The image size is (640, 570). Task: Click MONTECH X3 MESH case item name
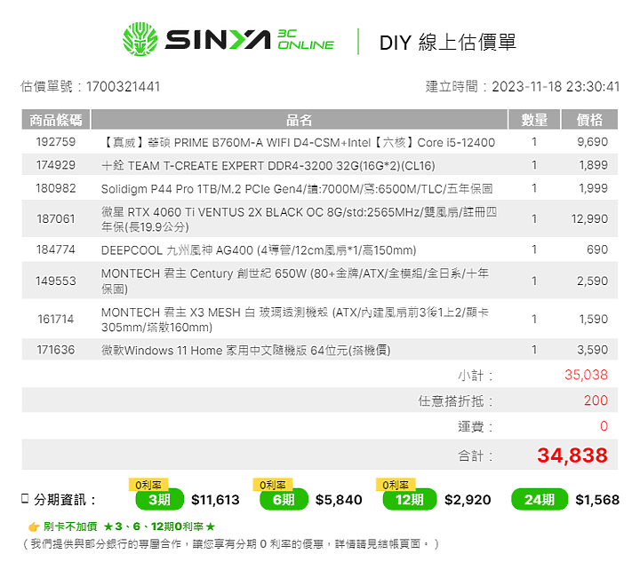pyautogui.click(x=295, y=320)
